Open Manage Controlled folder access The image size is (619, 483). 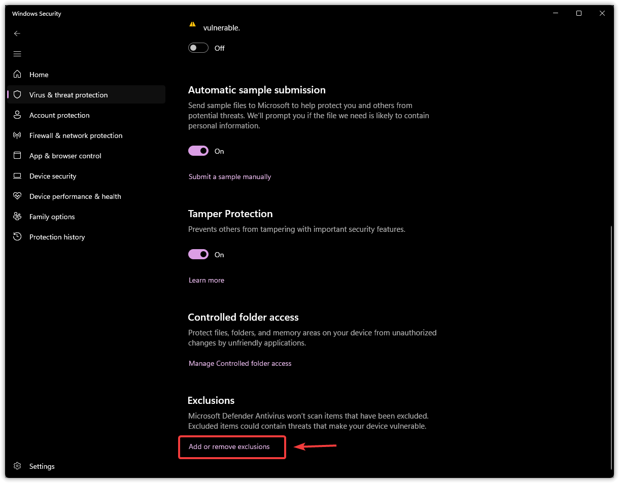[240, 363]
